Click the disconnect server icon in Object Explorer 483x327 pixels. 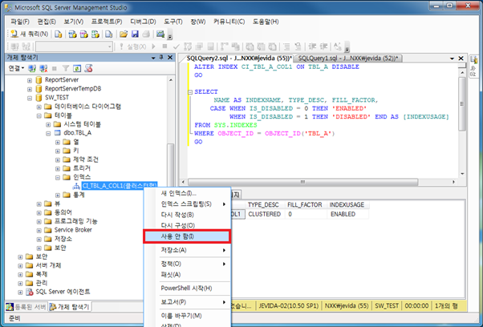pyautogui.click(x=43, y=68)
